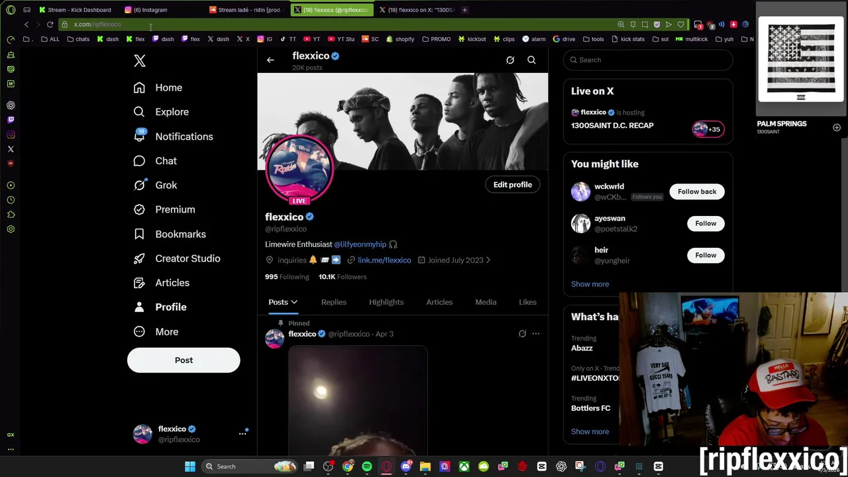Open Notifications in the X sidebar
This screenshot has height=477, width=848.
pyautogui.click(x=173, y=136)
